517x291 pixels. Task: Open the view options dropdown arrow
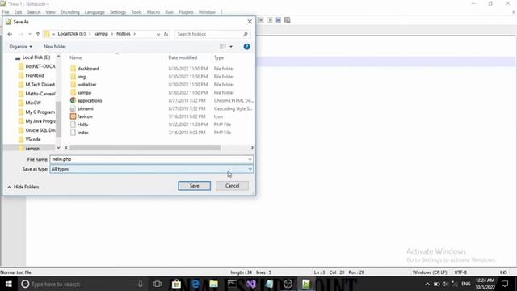[x=231, y=47]
